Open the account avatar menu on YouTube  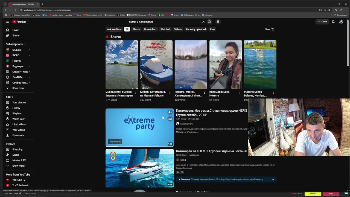coord(341,22)
